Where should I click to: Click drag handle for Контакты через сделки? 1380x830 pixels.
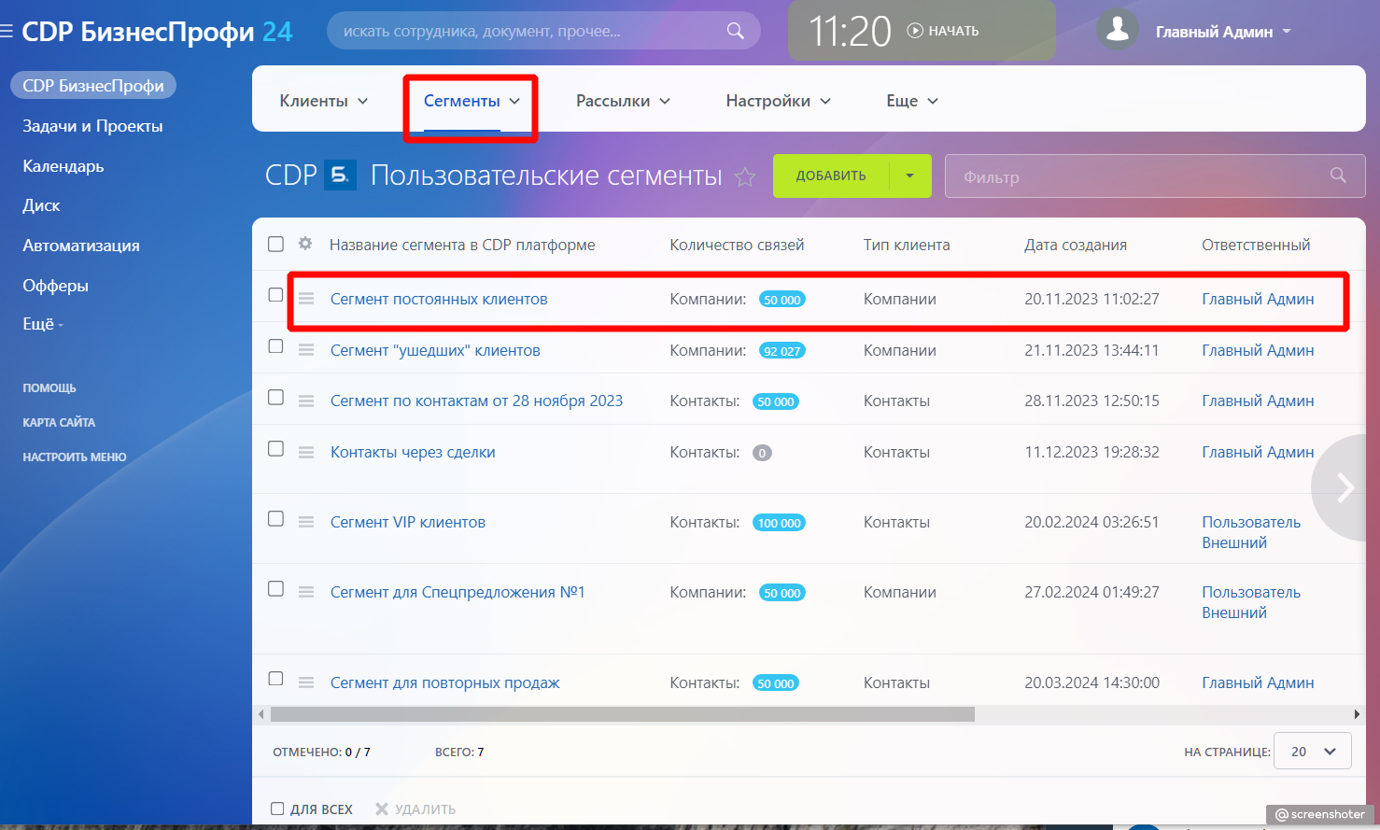pyautogui.click(x=306, y=452)
